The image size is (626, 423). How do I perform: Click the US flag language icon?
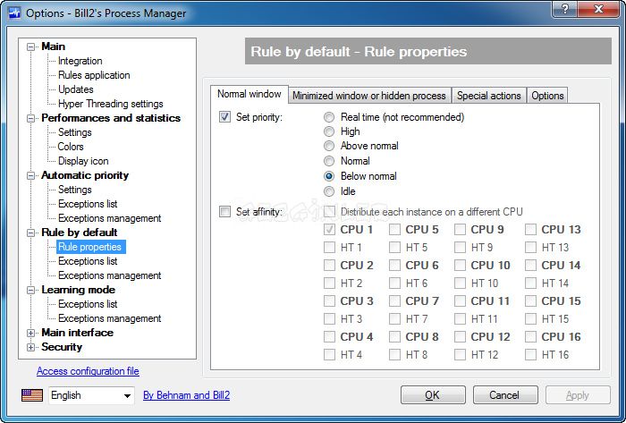click(32, 395)
